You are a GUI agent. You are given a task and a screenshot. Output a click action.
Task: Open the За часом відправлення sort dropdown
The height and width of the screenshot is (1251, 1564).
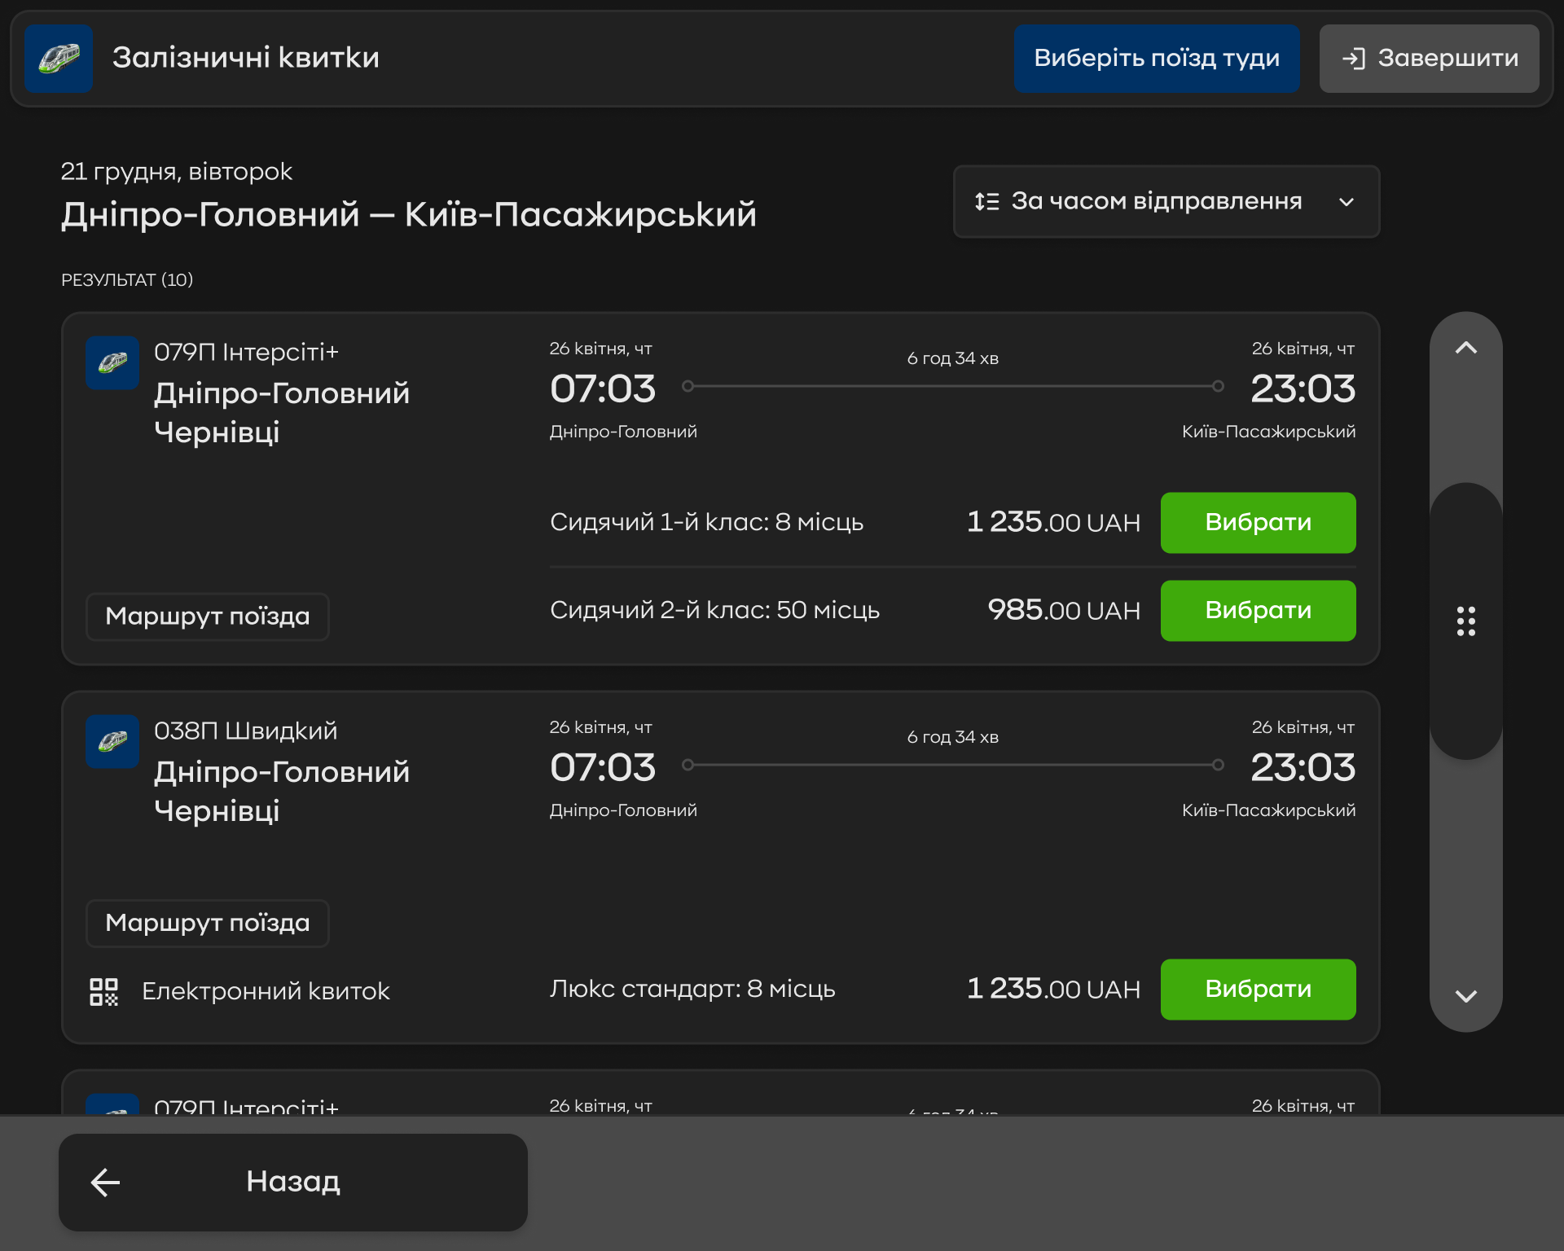[x=1166, y=201]
